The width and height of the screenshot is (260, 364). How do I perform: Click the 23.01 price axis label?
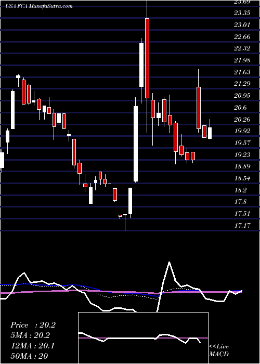242,24
